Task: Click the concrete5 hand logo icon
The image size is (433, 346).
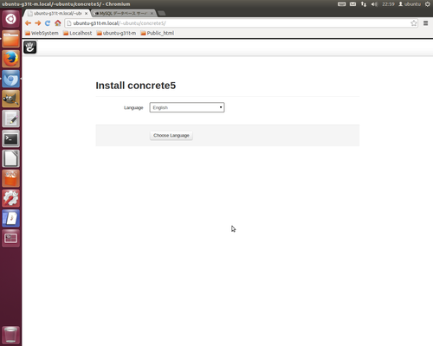Action: click(30, 48)
